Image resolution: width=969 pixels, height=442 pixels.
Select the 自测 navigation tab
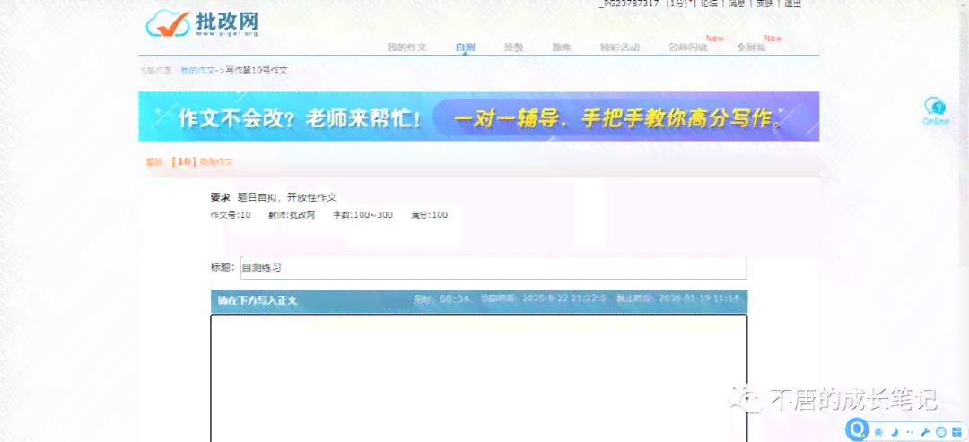pos(466,47)
